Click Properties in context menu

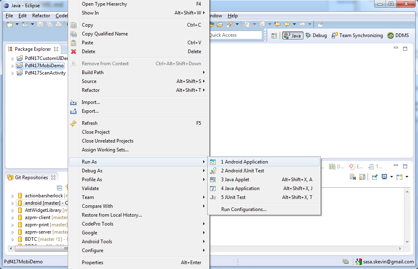click(x=138, y=263)
